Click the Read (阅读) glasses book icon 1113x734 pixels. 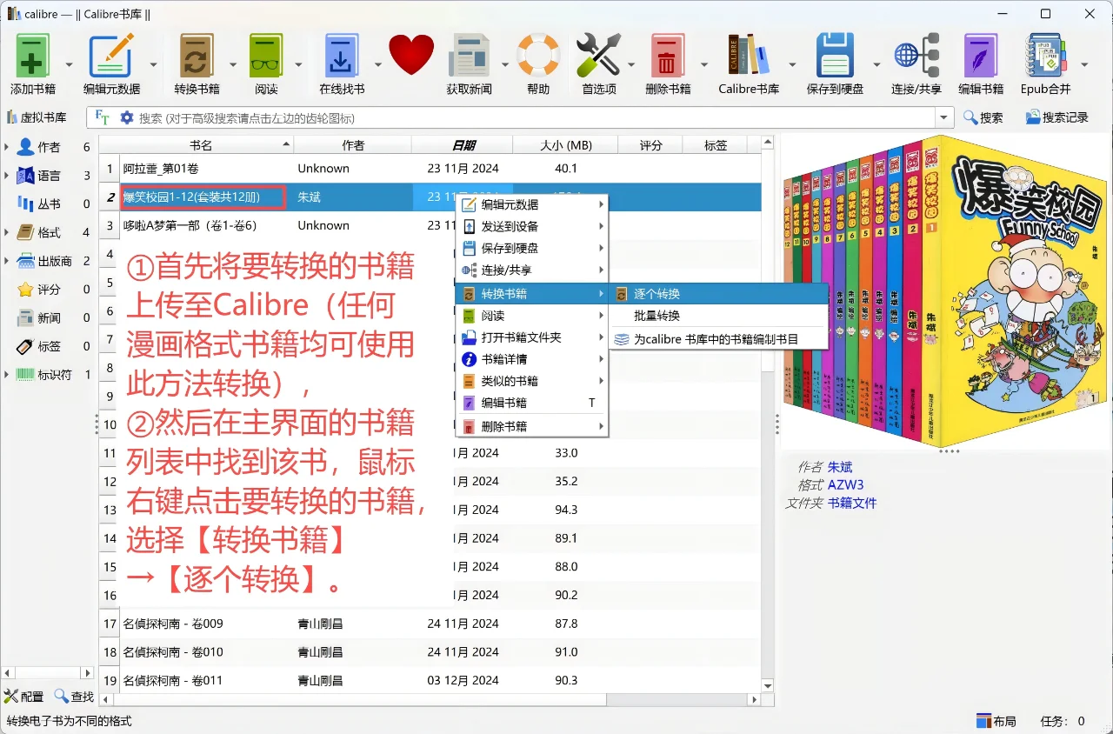[266, 56]
